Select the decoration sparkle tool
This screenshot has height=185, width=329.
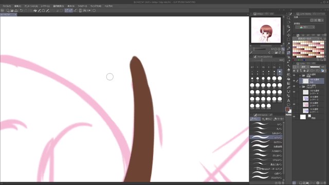click(289, 65)
